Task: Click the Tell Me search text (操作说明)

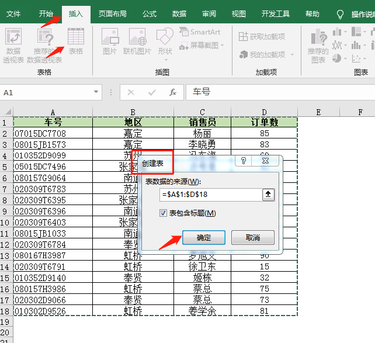Action: (x=363, y=15)
